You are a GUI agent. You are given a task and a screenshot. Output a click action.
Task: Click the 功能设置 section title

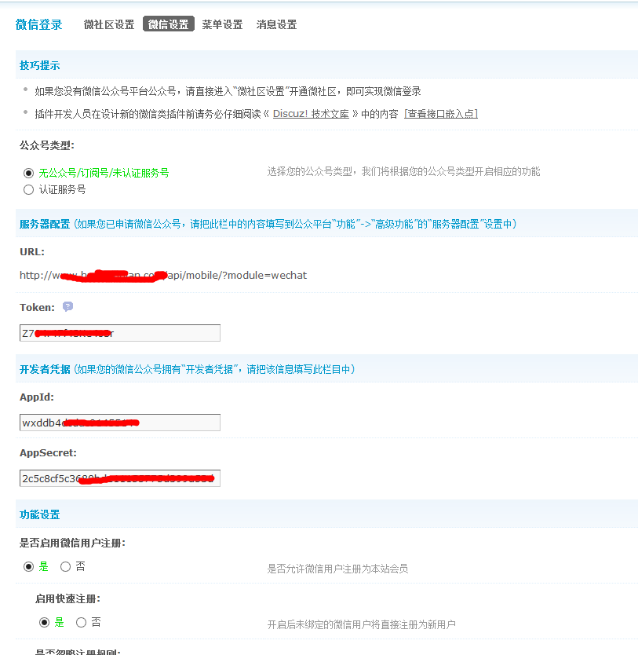click(40, 514)
